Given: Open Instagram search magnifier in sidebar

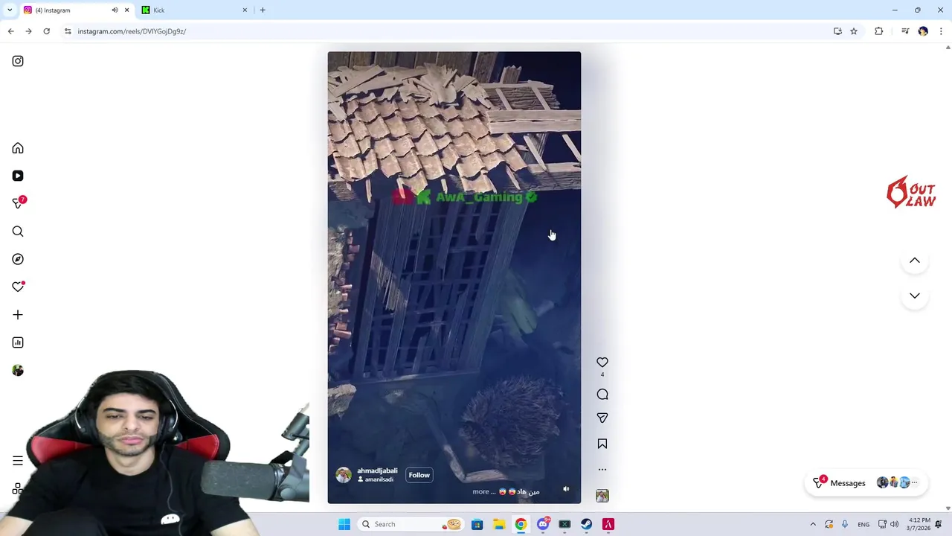Looking at the screenshot, I should tap(18, 232).
